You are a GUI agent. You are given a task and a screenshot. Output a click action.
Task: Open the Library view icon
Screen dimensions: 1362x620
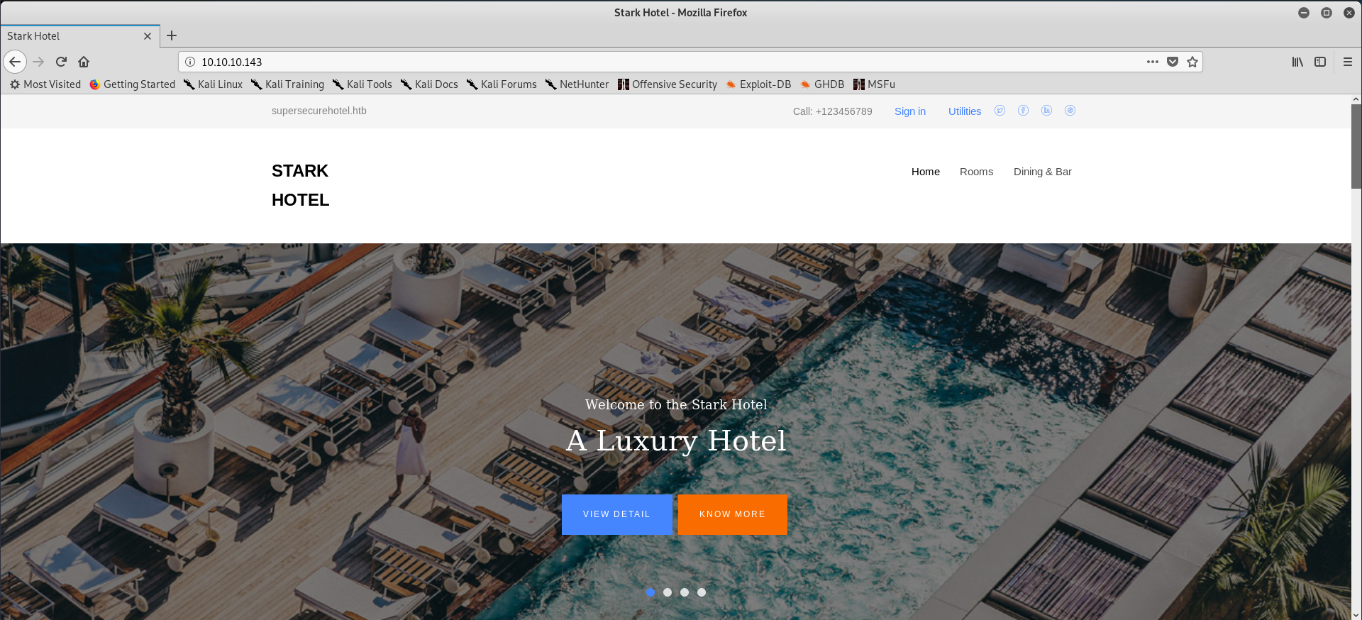tap(1297, 62)
